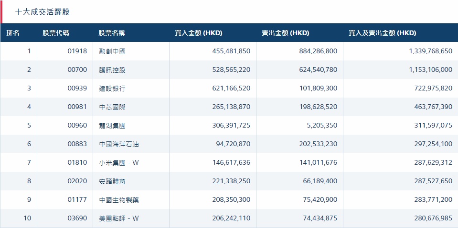Click stock code 00700

pos(77,70)
